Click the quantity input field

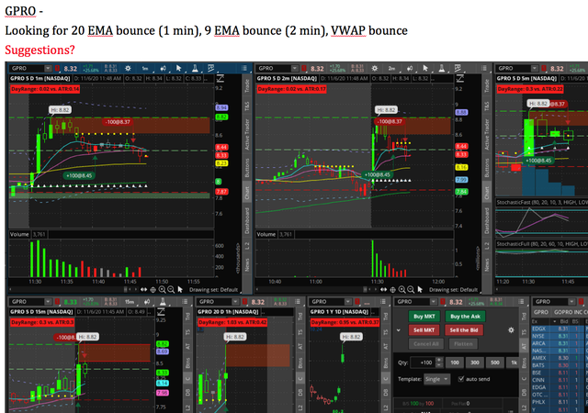(423, 363)
